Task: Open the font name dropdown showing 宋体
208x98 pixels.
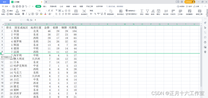Action: (30, 10)
